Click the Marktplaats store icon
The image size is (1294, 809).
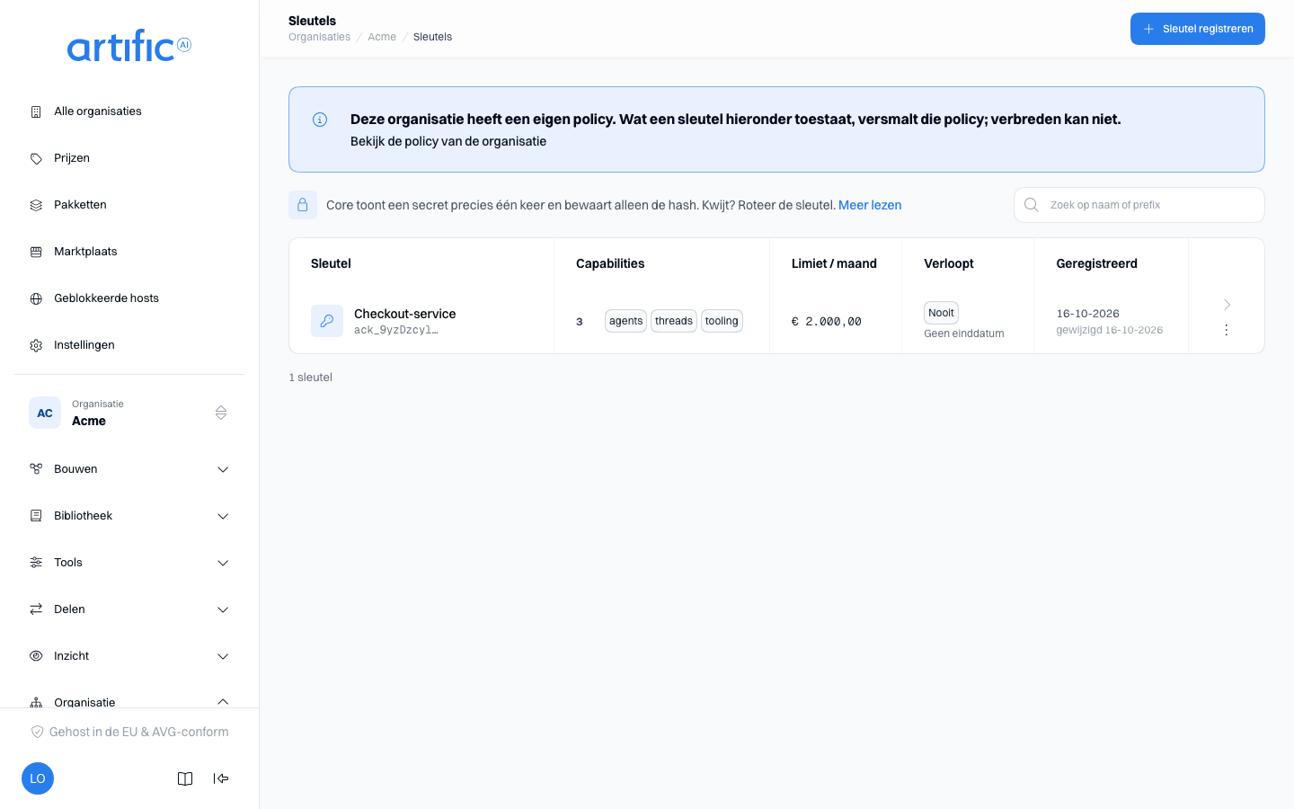(x=36, y=252)
